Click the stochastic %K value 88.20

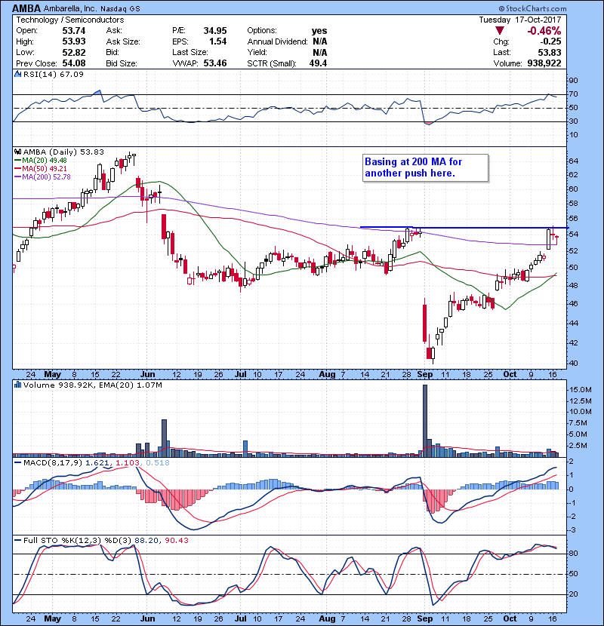[146, 540]
